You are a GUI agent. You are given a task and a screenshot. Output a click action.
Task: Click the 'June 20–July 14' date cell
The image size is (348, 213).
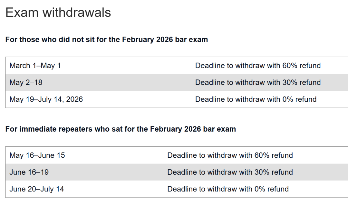pyautogui.click(x=37, y=189)
